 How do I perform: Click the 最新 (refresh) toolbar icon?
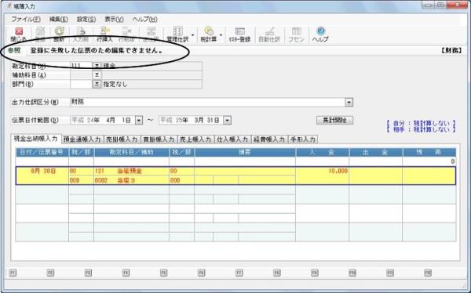pos(59,34)
